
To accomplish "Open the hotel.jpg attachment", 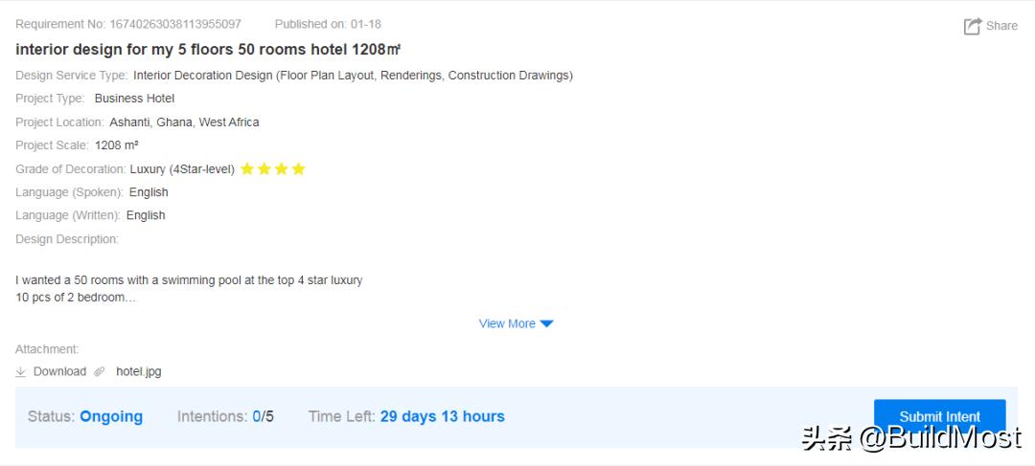I will tap(138, 371).
